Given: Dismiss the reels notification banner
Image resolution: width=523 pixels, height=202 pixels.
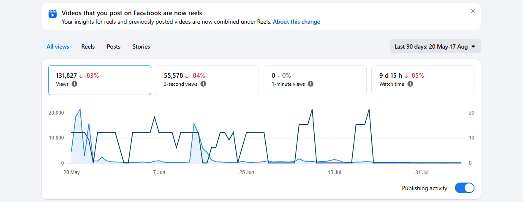Looking at the screenshot, I should (473, 11).
